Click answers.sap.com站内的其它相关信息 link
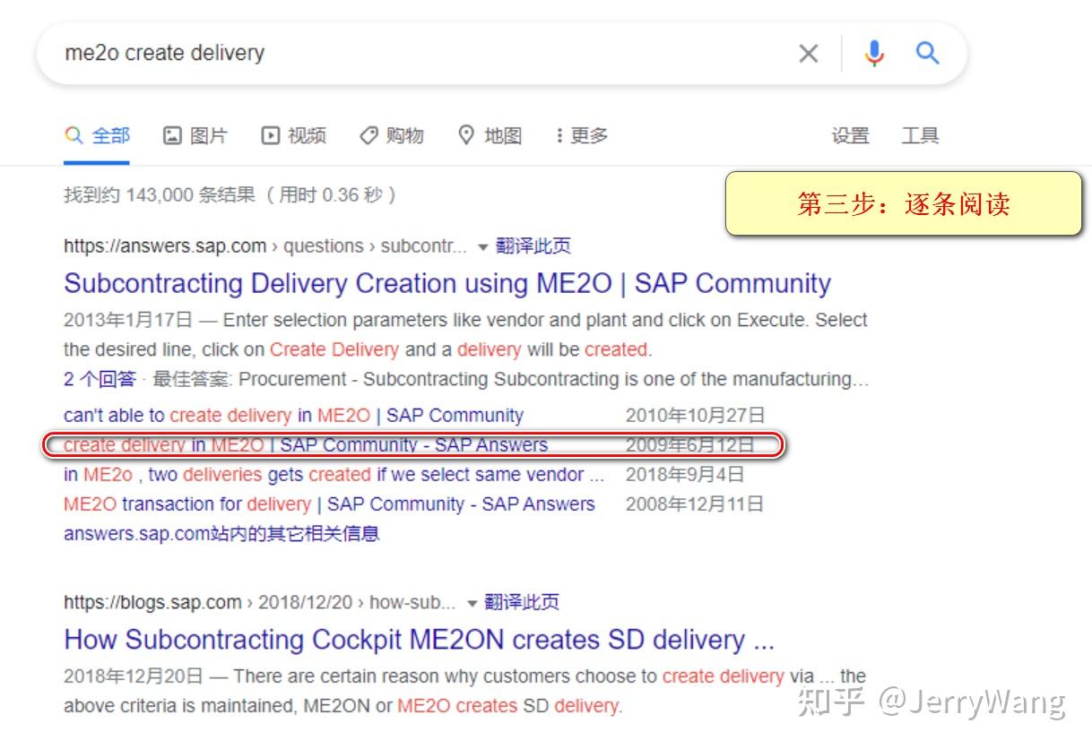 221,534
